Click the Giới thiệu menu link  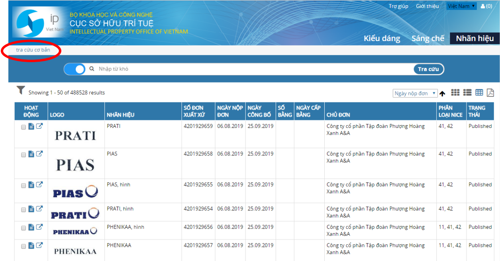pos(427,6)
